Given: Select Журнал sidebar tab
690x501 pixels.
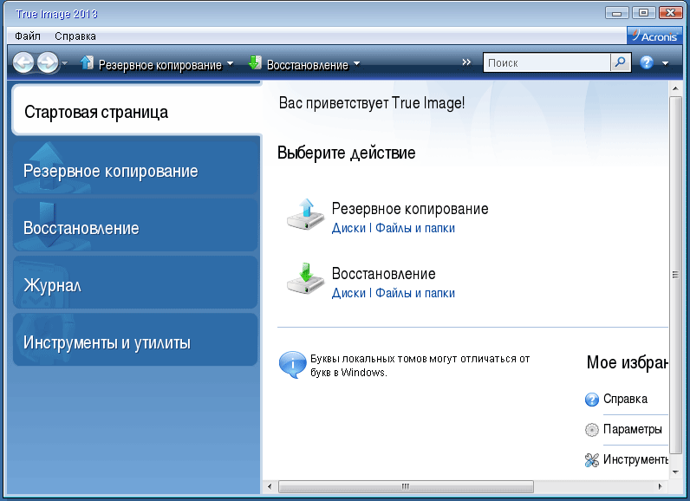Looking at the screenshot, I should (x=135, y=283).
